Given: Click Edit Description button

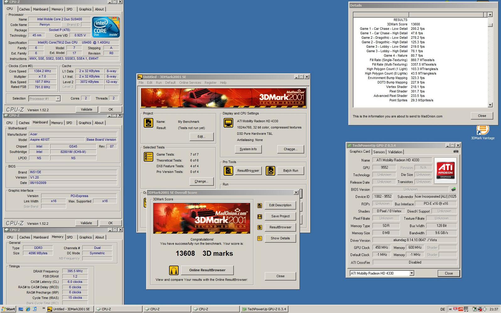Looking at the screenshot, I should point(280,205).
